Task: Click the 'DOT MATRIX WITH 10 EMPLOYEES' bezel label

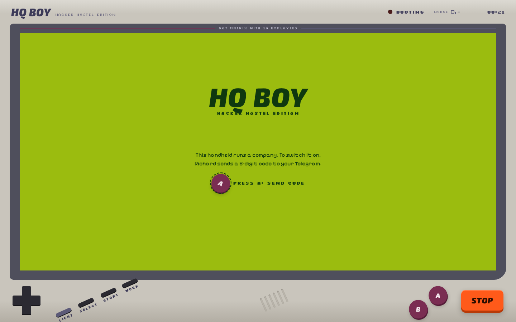Action: [x=258, y=28]
